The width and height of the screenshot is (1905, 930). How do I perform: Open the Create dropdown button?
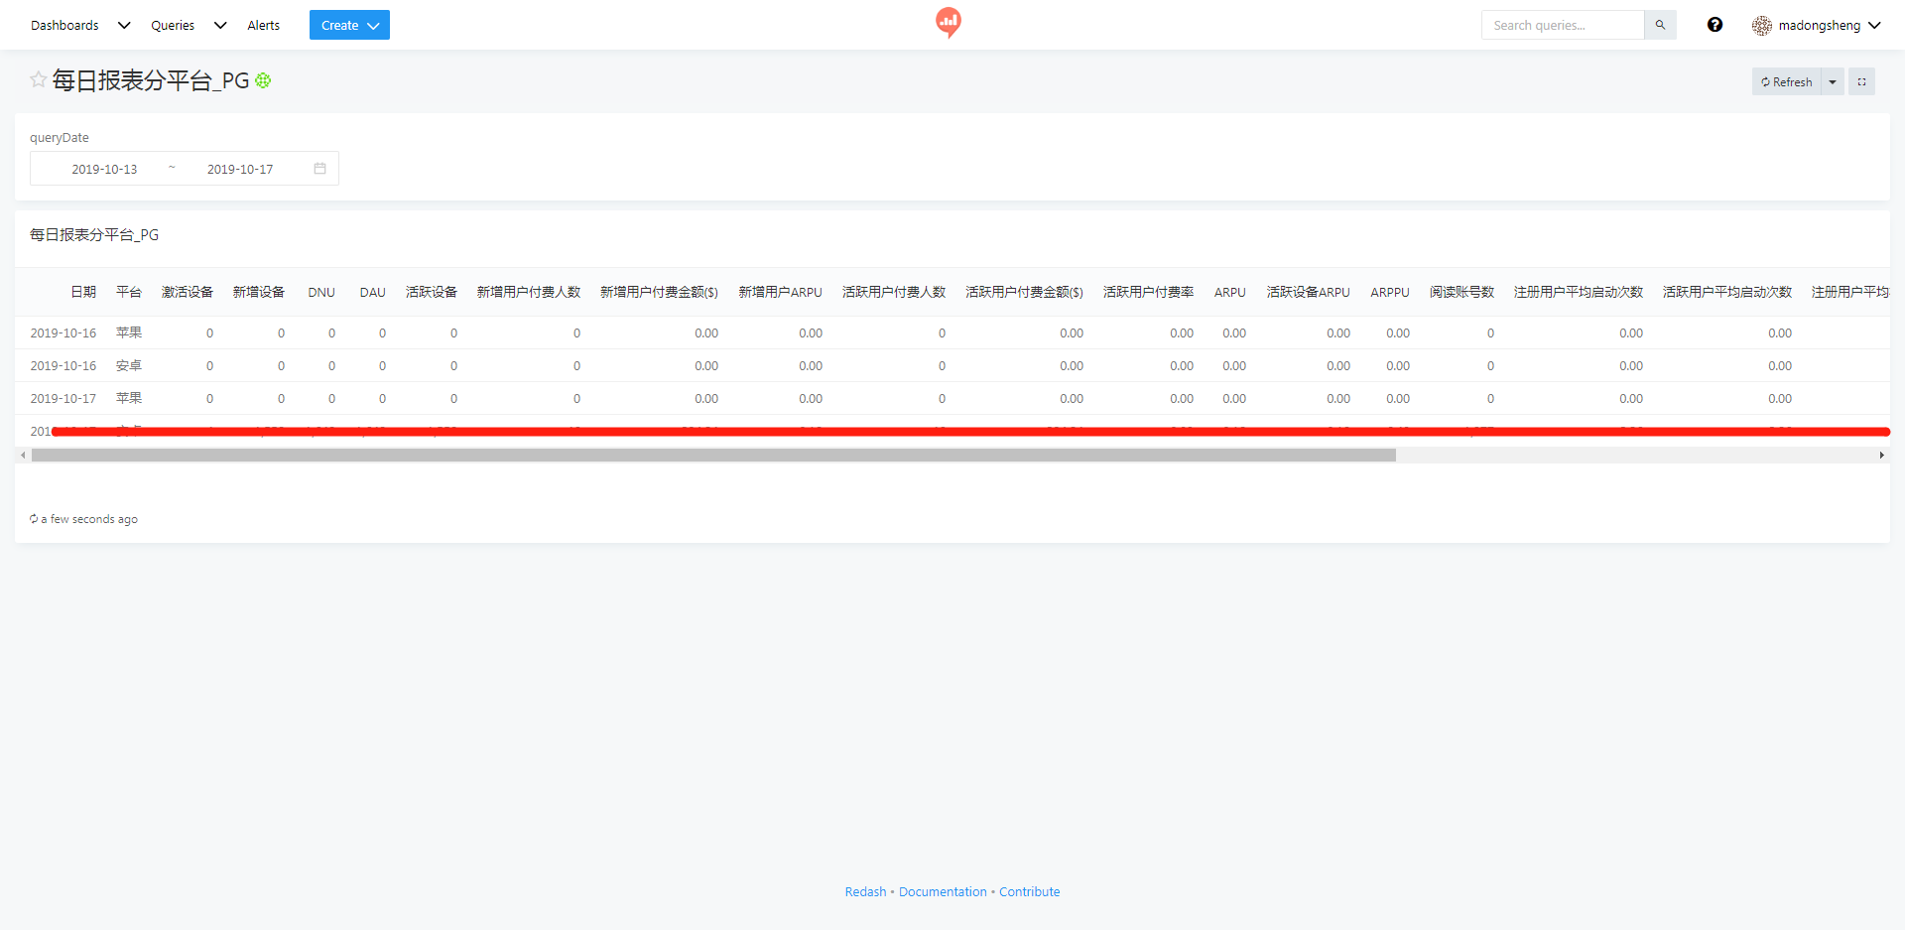[x=349, y=26]
